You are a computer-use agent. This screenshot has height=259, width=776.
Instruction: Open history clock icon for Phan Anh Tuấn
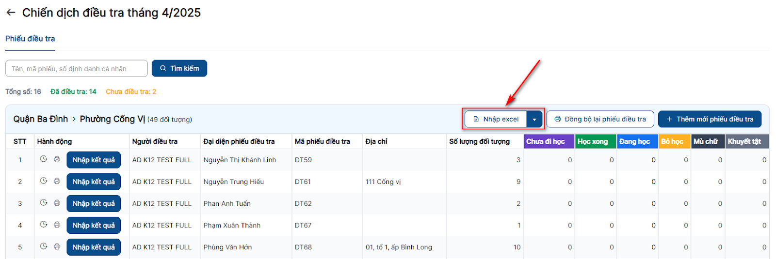pyautogui.click(x=44, y=203)
